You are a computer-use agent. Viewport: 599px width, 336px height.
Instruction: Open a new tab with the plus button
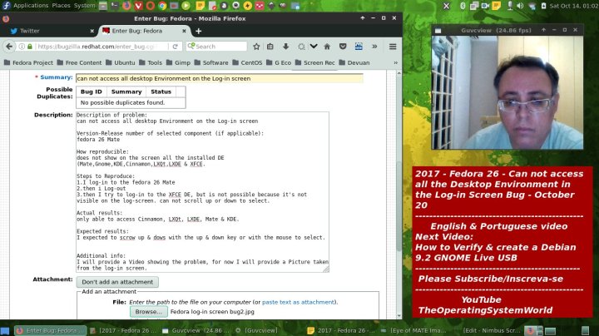[x=198, y=31]
